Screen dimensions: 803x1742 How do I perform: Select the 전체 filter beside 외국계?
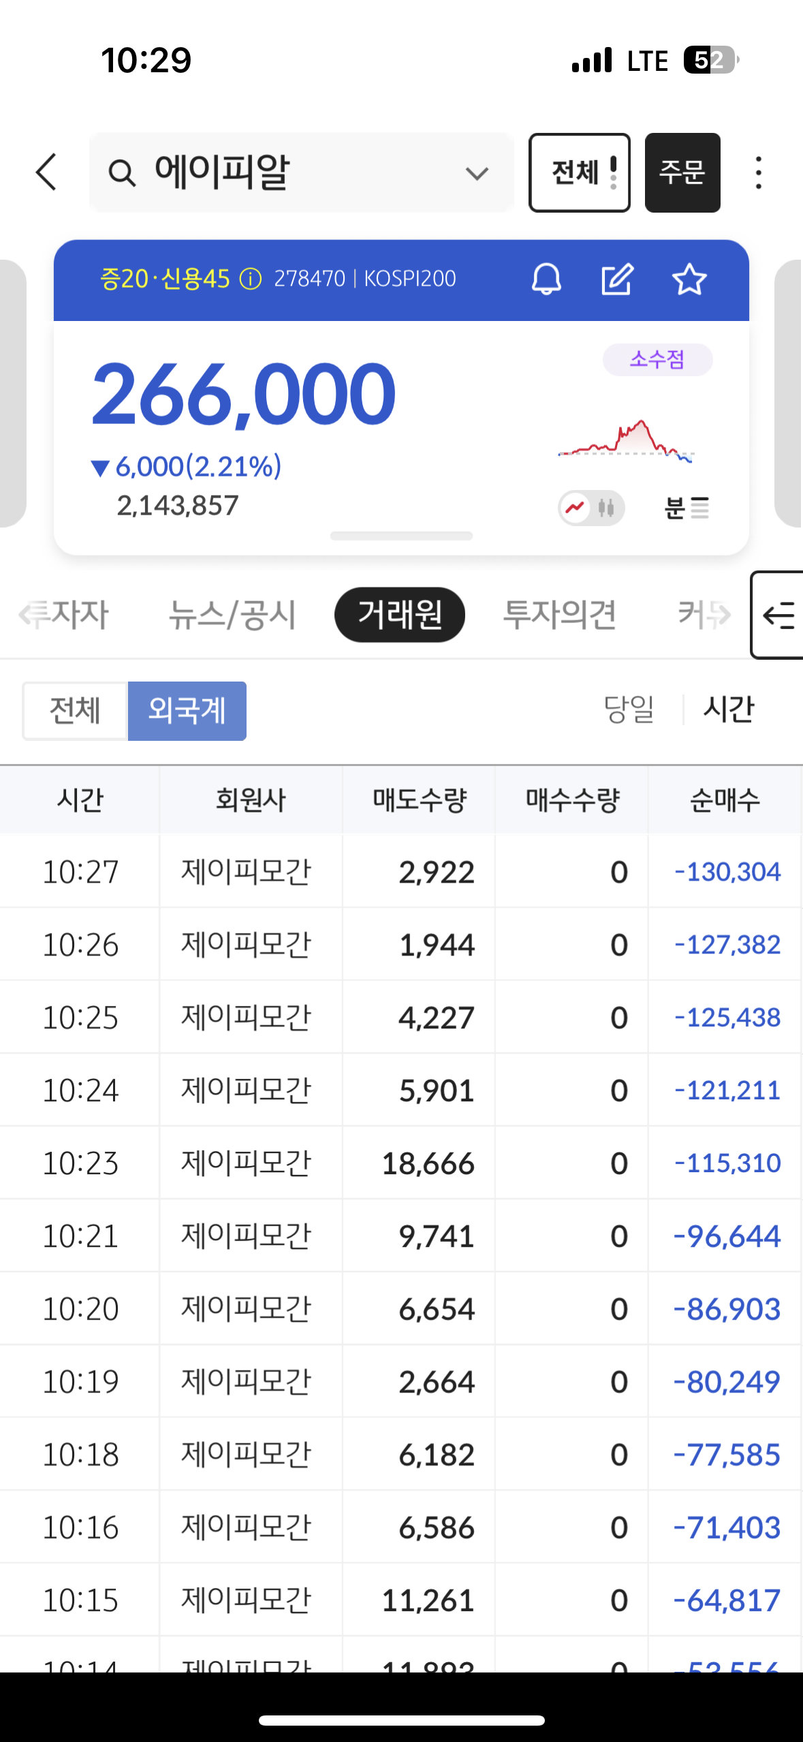[75, 711]
